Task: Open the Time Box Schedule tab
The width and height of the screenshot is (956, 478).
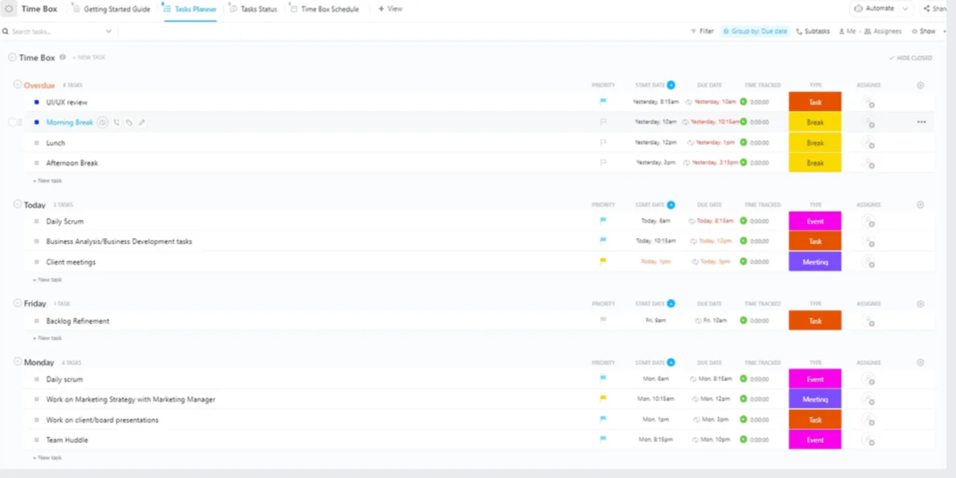Action: coord(324,9)
